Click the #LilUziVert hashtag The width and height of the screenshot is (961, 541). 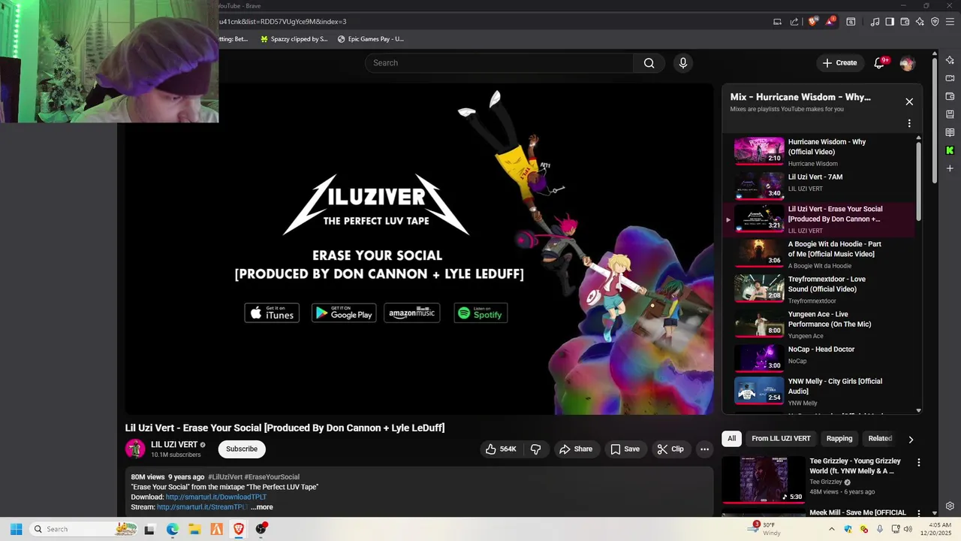click(x=224, y=477)
